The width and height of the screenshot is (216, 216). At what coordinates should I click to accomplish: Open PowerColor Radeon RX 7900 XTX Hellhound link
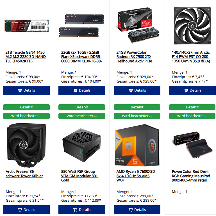tap(134, 57)
